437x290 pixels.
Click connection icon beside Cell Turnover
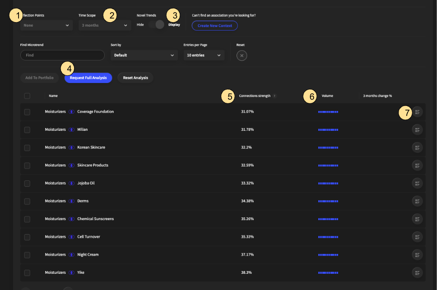(x=71, y=237)
